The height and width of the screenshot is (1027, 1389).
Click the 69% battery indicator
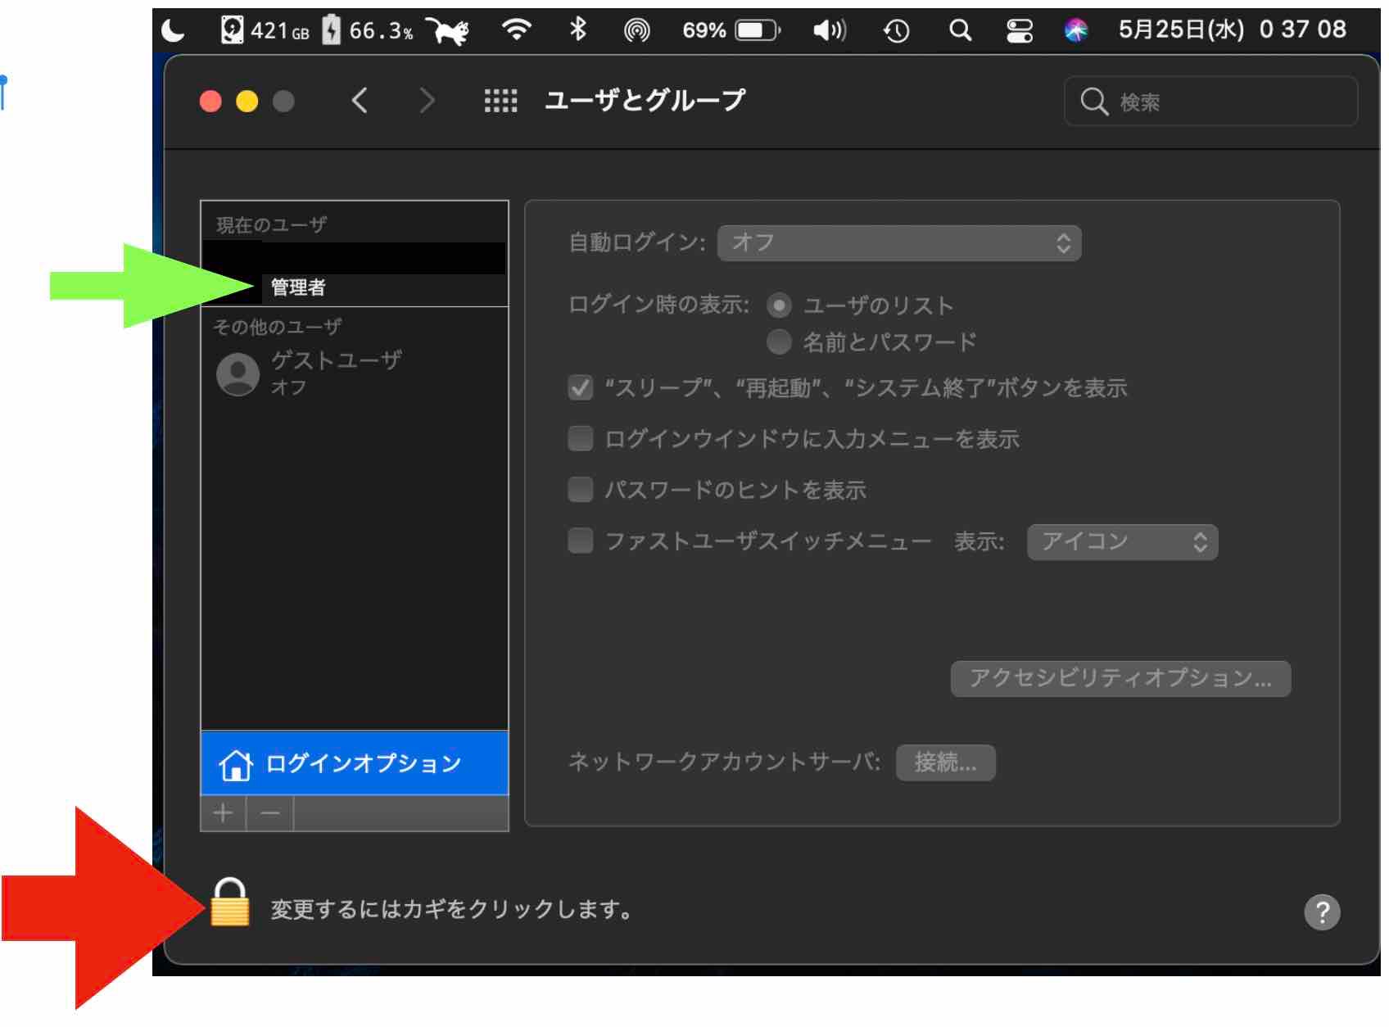(x=731, y=31)
